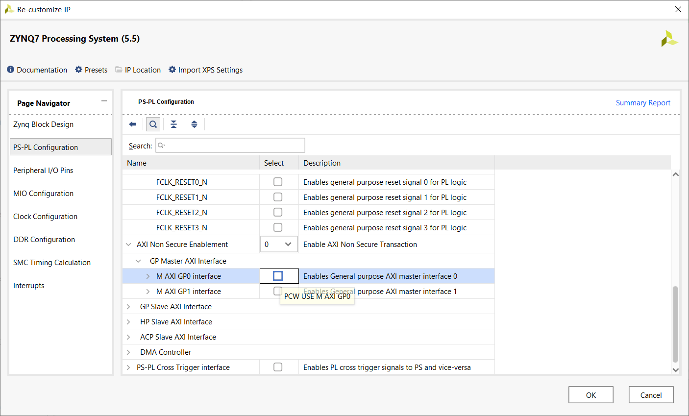Click the collapse all toolbar icon
This screenshot has height=416, width=689.
(173, 124)
